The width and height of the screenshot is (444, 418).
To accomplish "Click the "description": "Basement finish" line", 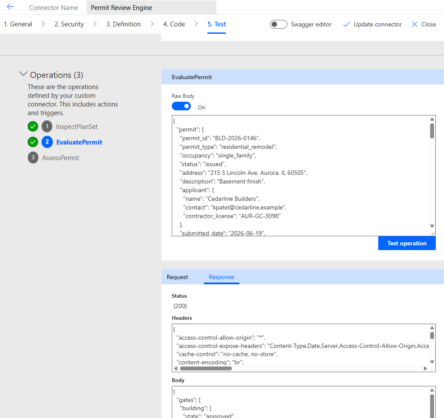I will click(x=222, y=182).
